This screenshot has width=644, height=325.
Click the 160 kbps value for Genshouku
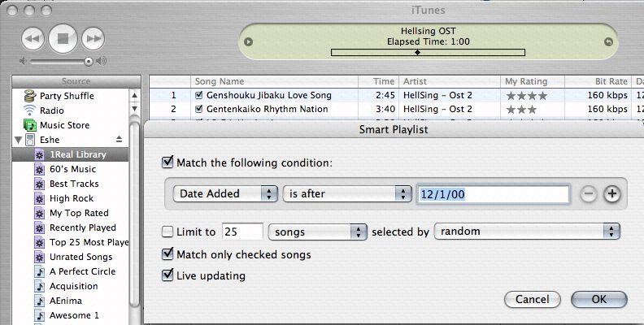click(607, 95)
